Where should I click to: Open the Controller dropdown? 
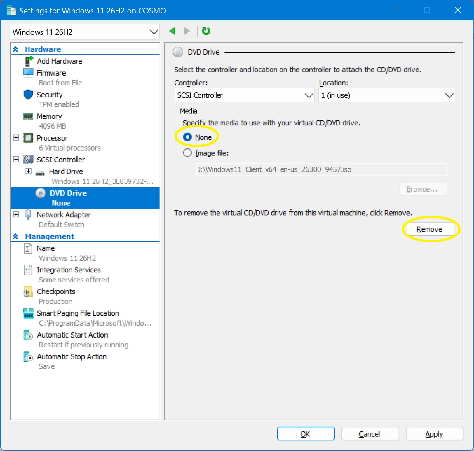(244, 95)
